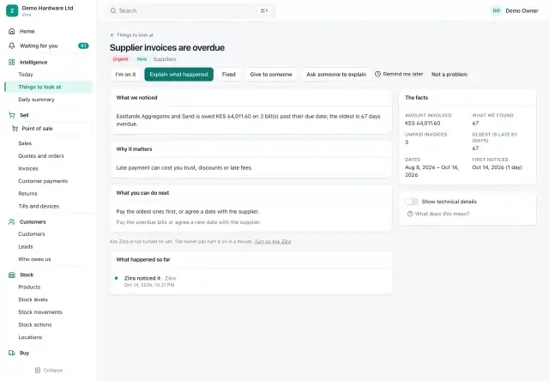549x381 pixels.
Task: Click the Collapse sidebar icon
Action: click(38, 370)
